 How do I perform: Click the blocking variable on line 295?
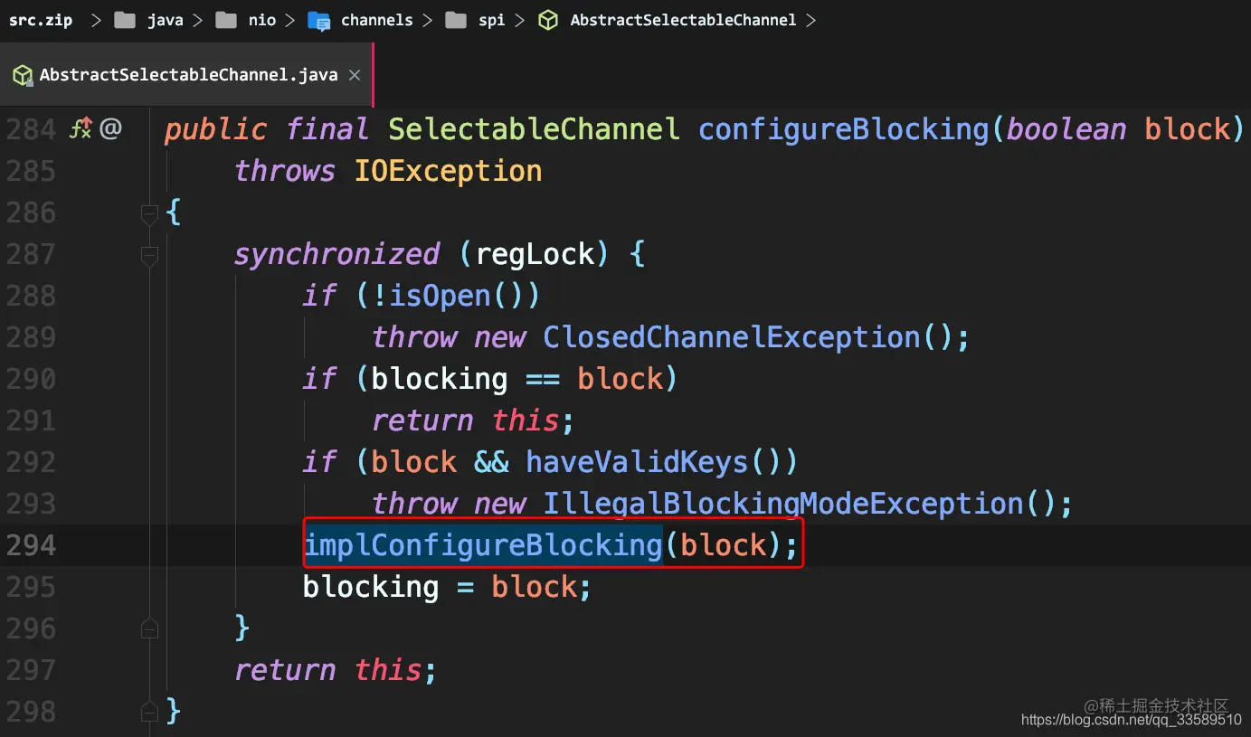(371, 587)
